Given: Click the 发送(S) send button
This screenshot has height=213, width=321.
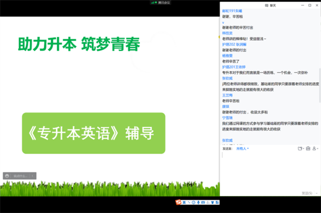Looking at the screenshot, I should pos(307,193).
